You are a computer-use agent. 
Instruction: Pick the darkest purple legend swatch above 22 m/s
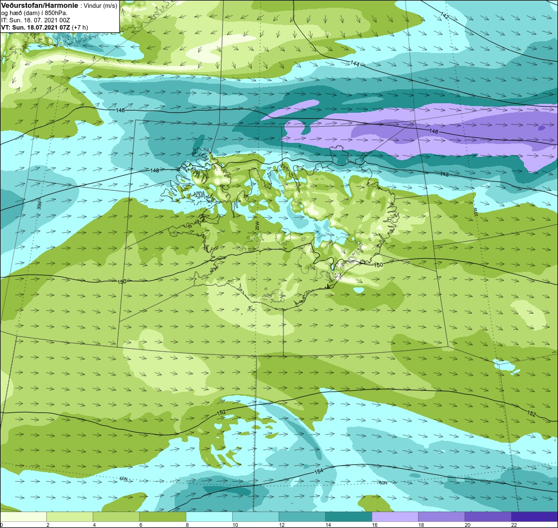pos(535,516)
